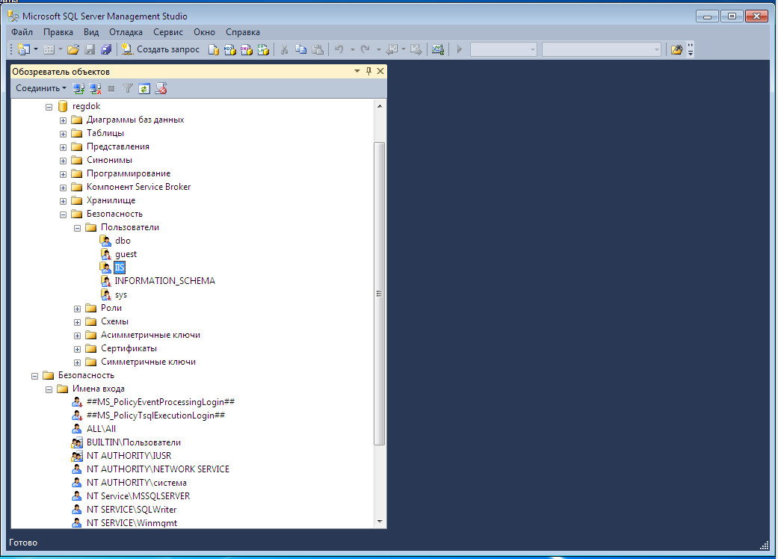This screenshot has height=559, width=778.
Task: Click the MDX query icon
Action: pyautogui.click(x=229, y=49)
